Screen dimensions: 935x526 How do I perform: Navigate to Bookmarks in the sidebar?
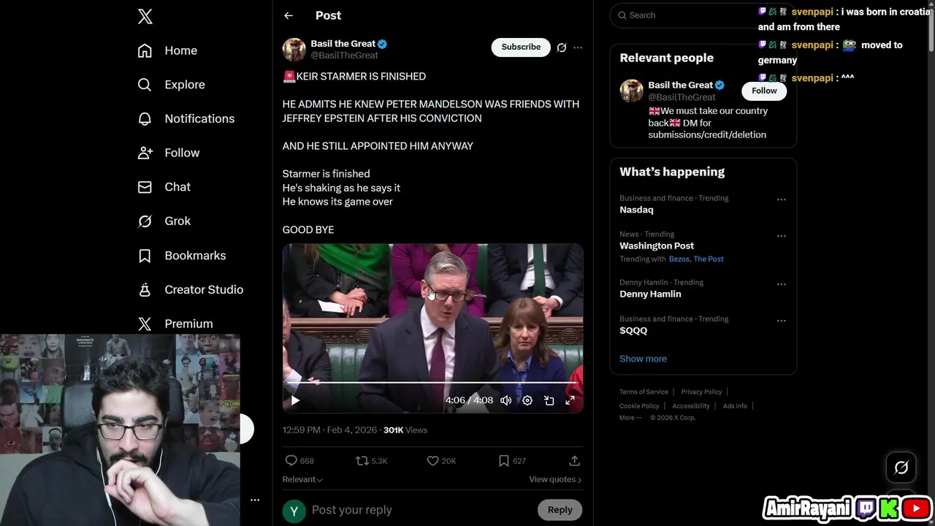194,256
